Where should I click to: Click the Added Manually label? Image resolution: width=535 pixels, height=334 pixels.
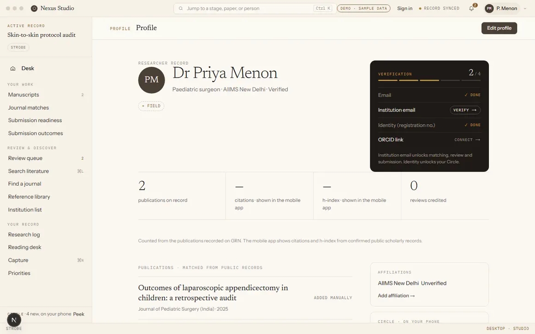333,298
